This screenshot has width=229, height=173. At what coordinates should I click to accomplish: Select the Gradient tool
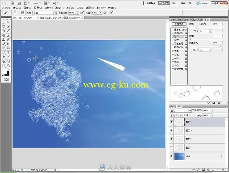(x=8, y=44)
